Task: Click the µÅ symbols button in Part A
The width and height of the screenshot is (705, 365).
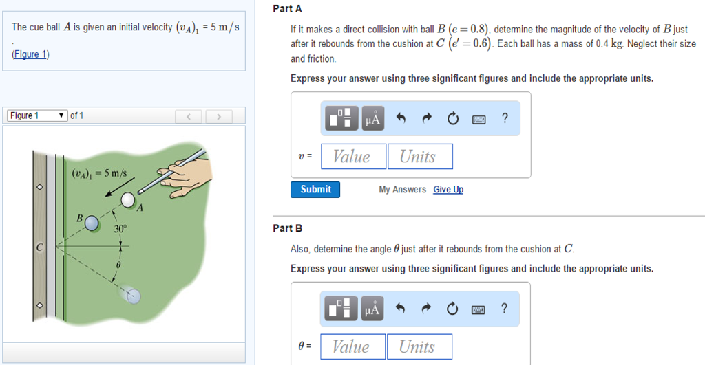Action: pos(372,119)
